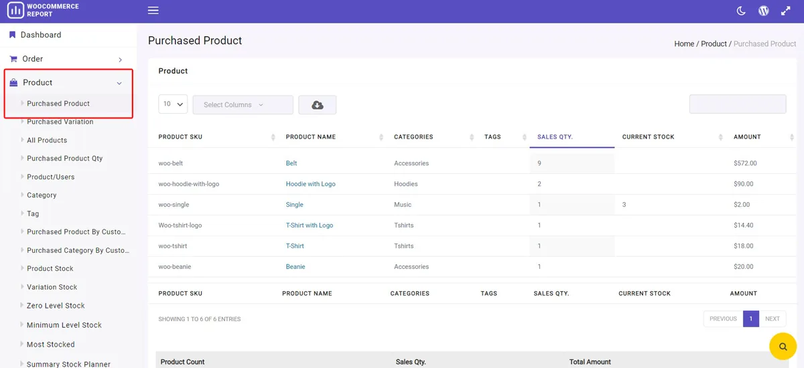804x368 pixels.
Task: Sort by Sales Qty. column header
Action: [572, 137]
